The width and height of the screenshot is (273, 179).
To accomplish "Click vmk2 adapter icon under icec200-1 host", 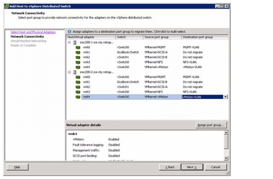I will click(x=78, y=57).
